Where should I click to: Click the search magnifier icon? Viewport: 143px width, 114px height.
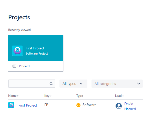pos(51,84)
